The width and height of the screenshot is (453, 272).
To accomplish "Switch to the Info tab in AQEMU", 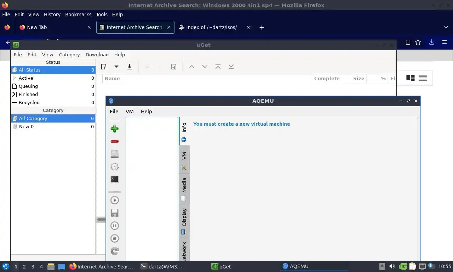I will point(184,131).
